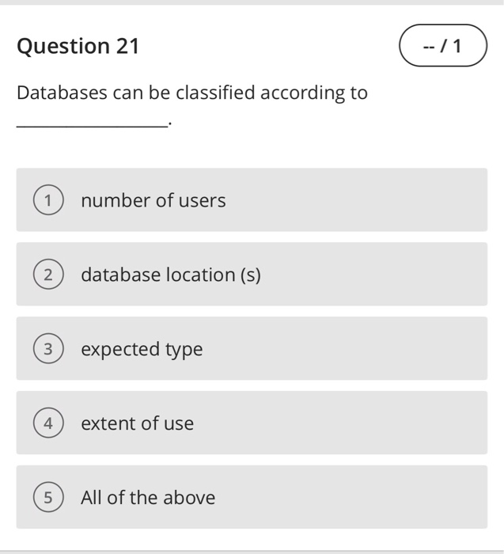Click the gray divider below the answers
Screen dimensions: 504x554
pyautogui.click(x=252, y=552)
